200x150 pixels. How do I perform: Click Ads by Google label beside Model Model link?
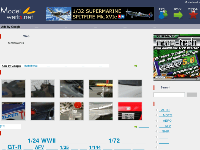click(x=11, y=66)
